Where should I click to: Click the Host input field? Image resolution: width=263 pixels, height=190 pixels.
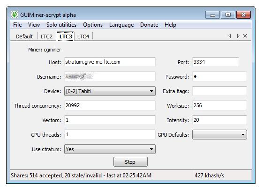click(110, 62)
